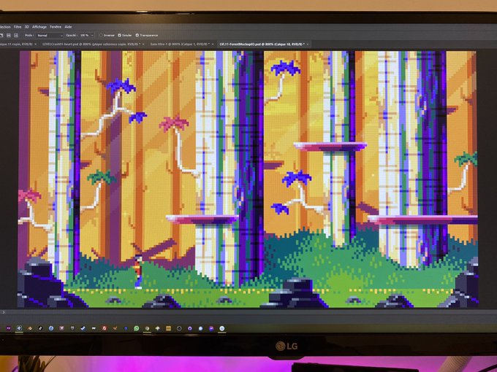Open the Filtre menu

[x=18, y=27]
